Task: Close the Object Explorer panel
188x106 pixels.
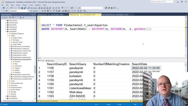Action: 35,15
